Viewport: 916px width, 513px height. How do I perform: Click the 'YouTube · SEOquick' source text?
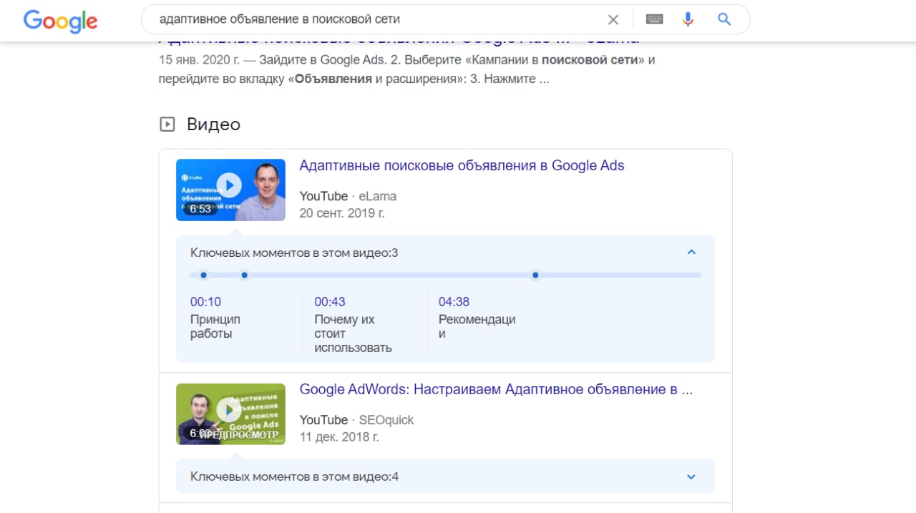click(356, 420)
